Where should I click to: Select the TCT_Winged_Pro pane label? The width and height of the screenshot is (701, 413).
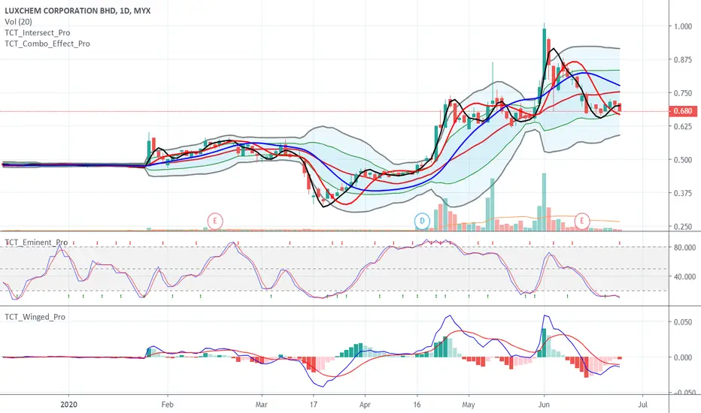point(35,317)
